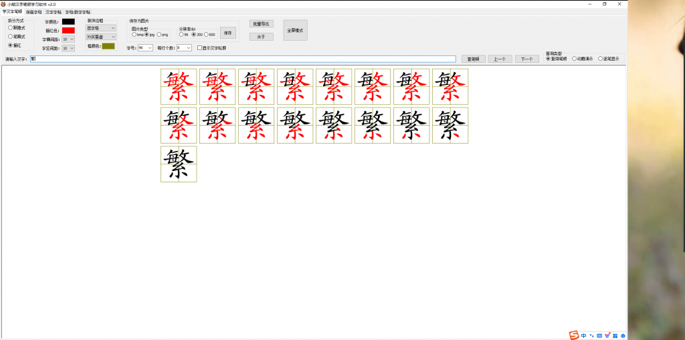Viewport: 685px width, 340px height.
Task: Switch to the 拼音字母 tab
Action: click(33, 12)
